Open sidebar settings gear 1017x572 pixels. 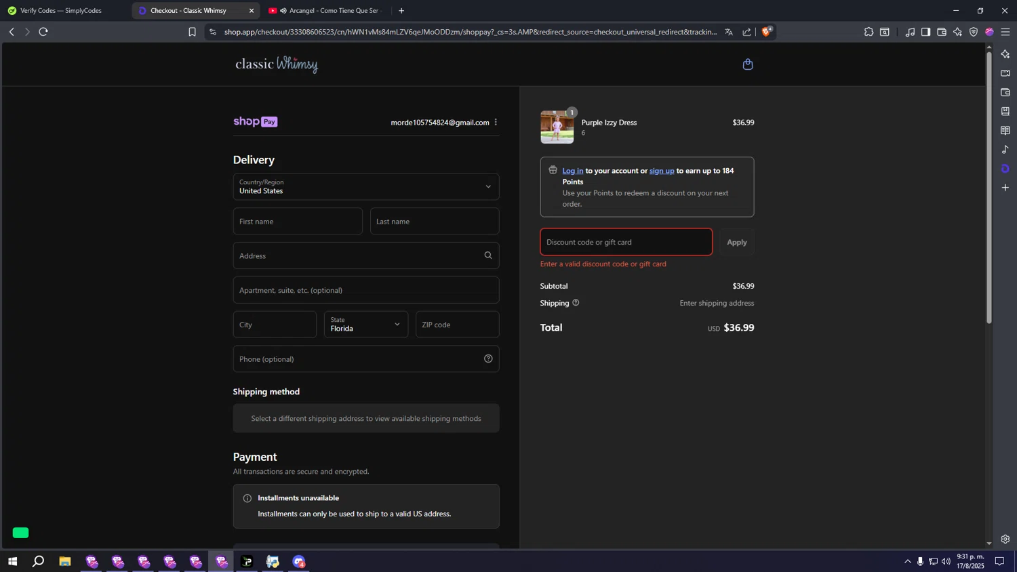coord(1005,539)
